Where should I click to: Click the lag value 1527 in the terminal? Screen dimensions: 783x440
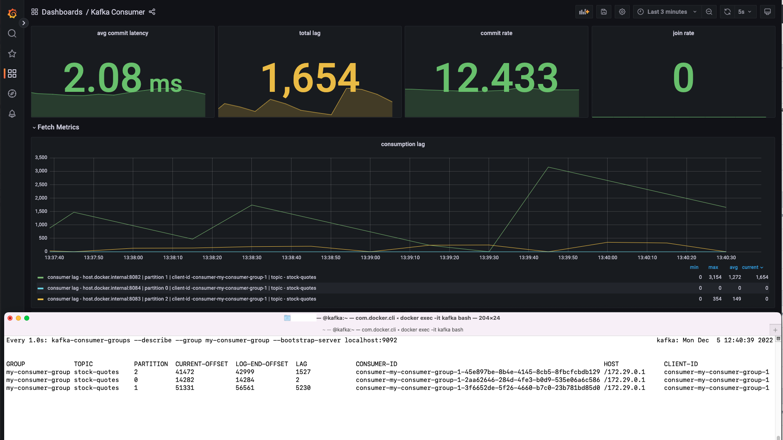[x=303, y=372]
